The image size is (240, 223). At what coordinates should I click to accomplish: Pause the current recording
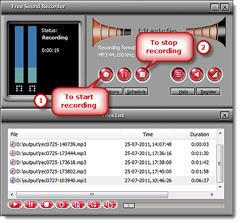coord(124,75)
